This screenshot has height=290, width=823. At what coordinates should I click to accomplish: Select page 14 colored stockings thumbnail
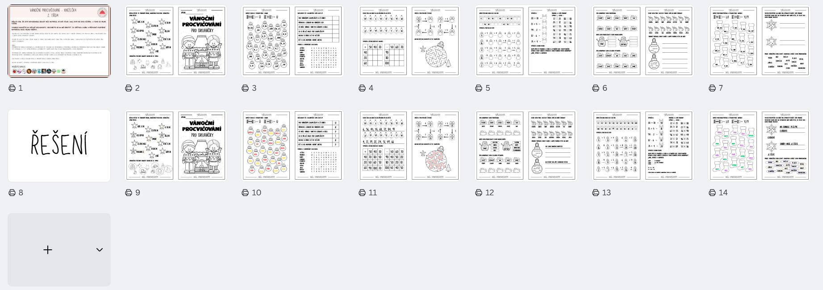tap(759, 146)
